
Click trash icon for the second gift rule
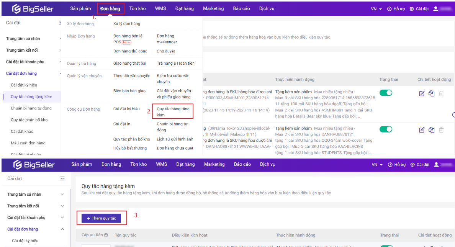tap(441, 130)
